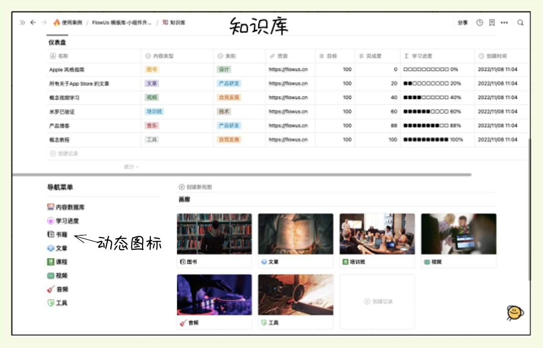Open 视频 in navigation menu
The height and width of the screenshot is (348, 543).
pyautogui.click(x=57, y=276)
